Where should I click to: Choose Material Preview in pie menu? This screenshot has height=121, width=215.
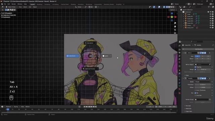coord(90,69)
